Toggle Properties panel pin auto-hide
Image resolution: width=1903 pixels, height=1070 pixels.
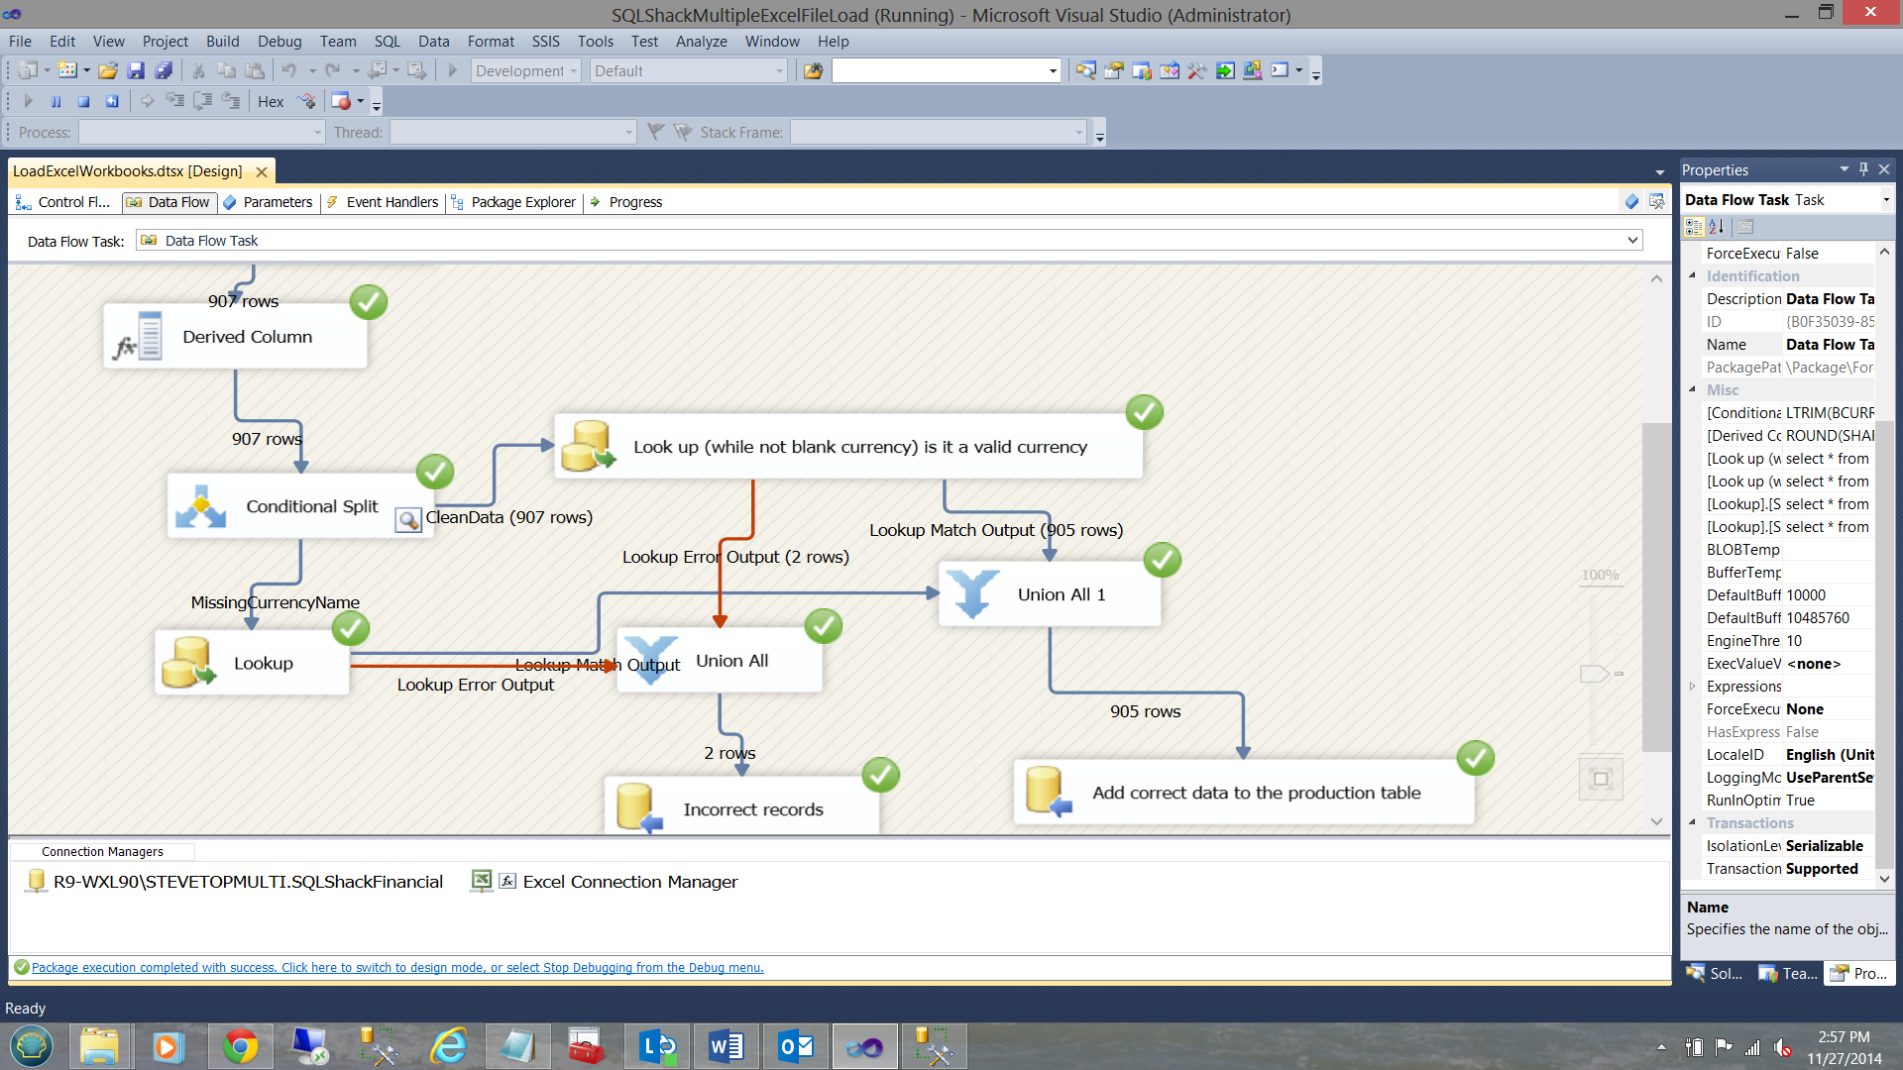1863,169
